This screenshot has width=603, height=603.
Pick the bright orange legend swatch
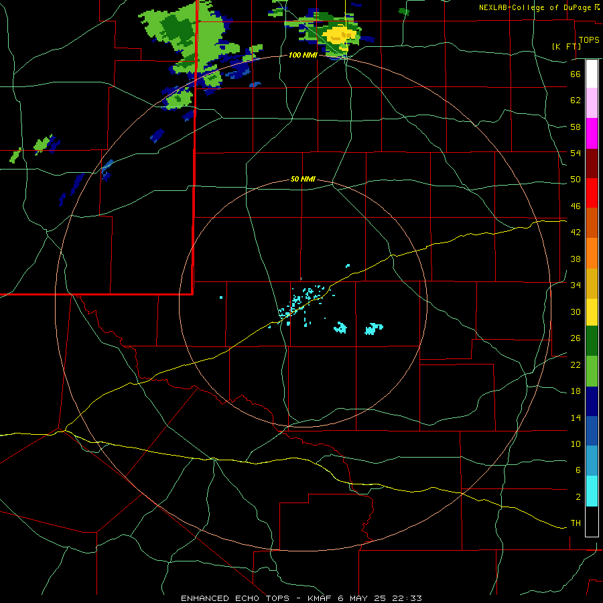click(x=592, y=253)
